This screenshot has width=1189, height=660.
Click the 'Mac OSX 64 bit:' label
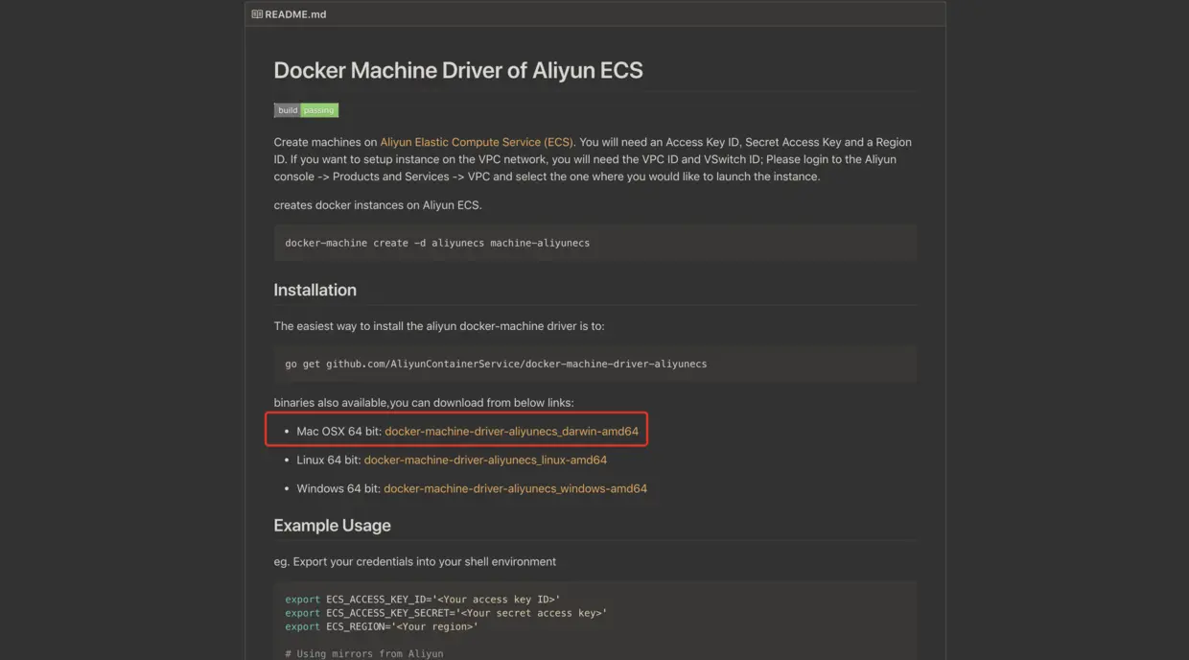click(x=338, y=432)
